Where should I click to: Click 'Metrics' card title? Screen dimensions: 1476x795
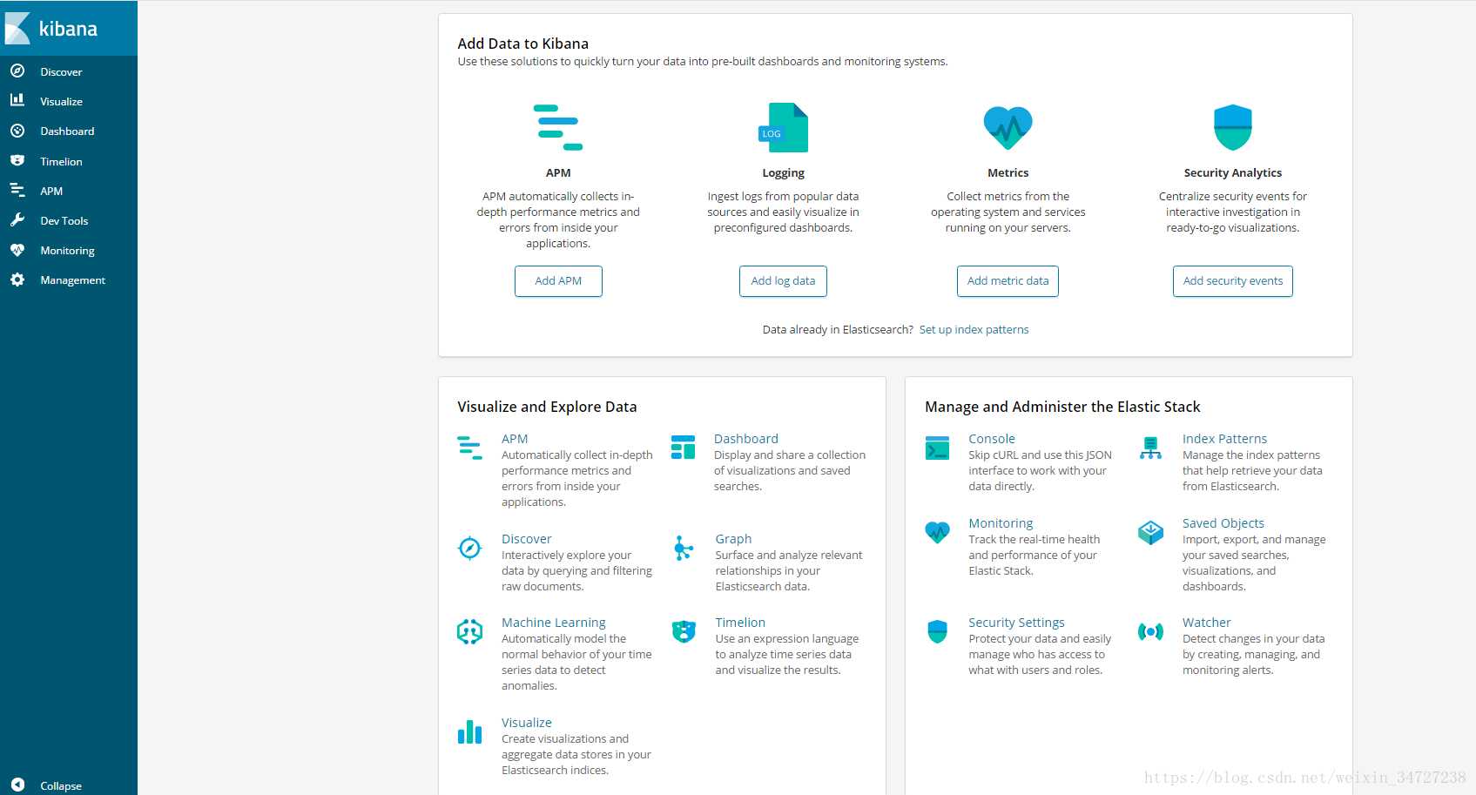(1008, 172)
